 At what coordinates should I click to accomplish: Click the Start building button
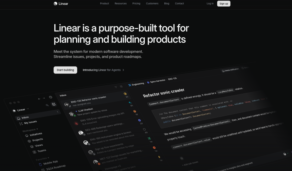point(65,70)
